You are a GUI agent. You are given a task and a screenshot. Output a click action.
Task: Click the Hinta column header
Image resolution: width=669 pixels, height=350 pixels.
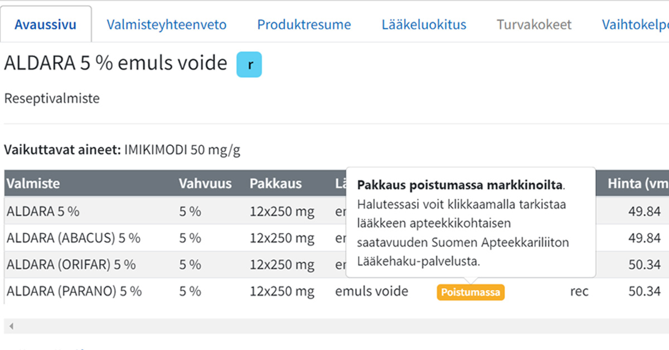coord(638,184)
